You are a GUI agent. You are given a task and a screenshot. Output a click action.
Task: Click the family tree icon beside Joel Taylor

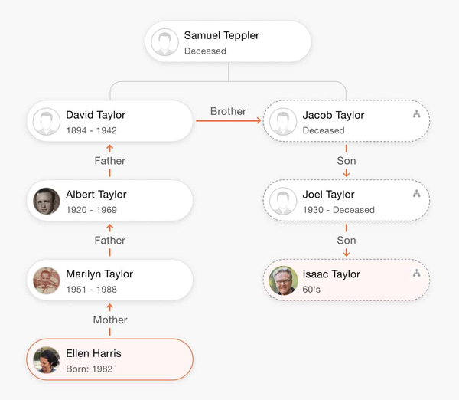pyautogui.click(x=416, y=194)
